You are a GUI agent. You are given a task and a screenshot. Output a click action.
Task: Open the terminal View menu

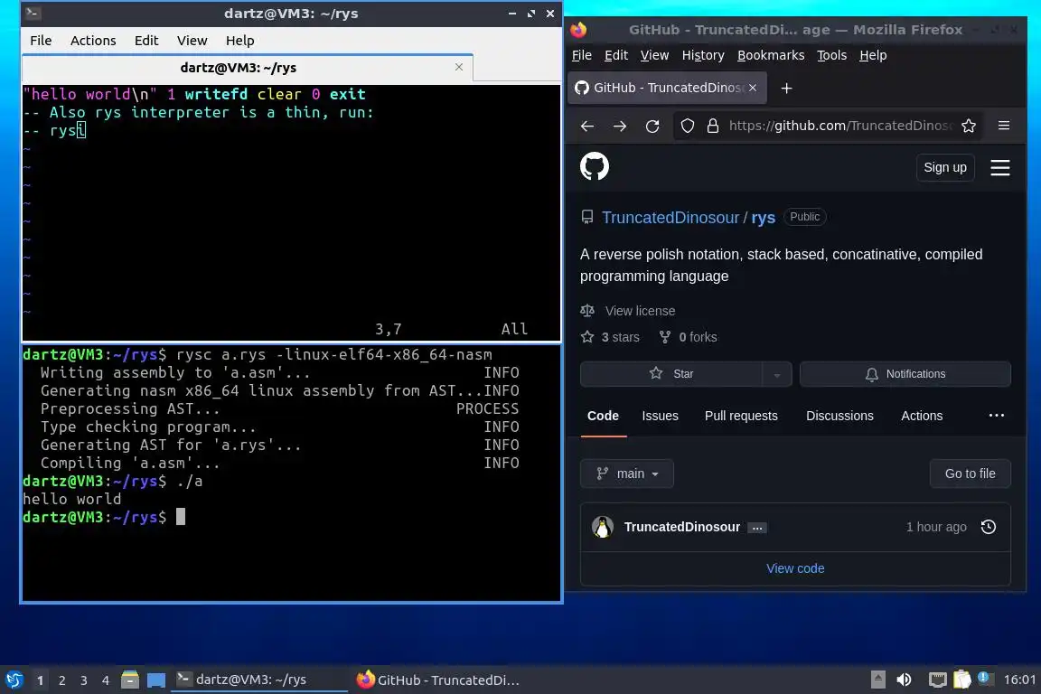click(192, 41)
